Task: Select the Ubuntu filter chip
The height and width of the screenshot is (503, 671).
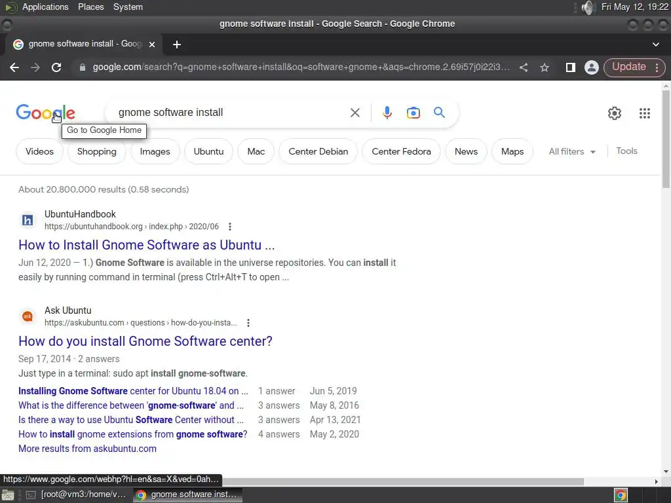Action: [208, 151]
